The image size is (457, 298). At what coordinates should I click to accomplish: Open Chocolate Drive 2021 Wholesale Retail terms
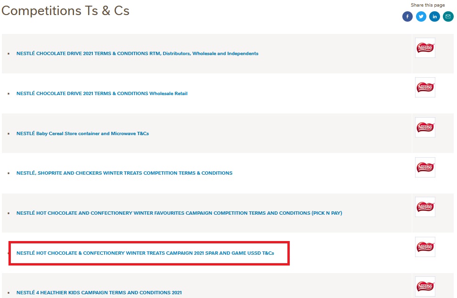click(x=102, y=94)
